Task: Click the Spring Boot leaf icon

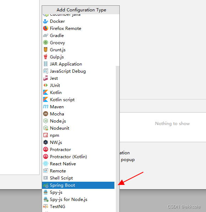Action: click(46, 185)
